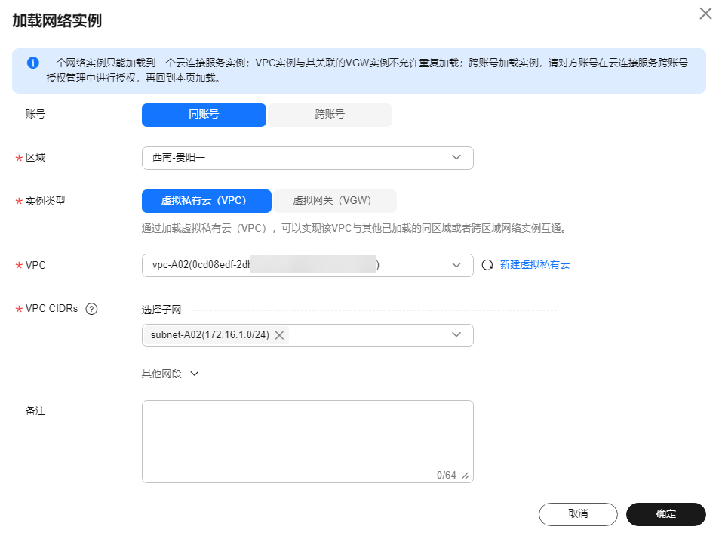Screen dimensions: 716x533
Task: Expand the 选择子网 subnet dropdown arrow
Action: (x=456, y=334)
